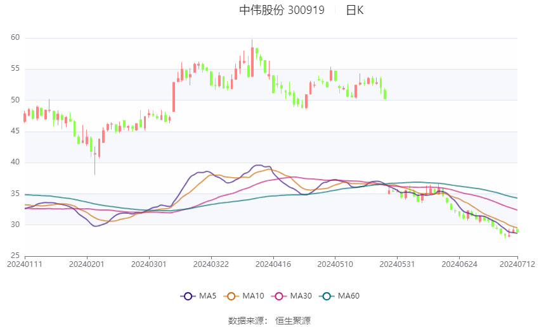This screenshot has height=327, width=539.
Task: Click the 20240201 date axis label
Action: pos(87,264)
